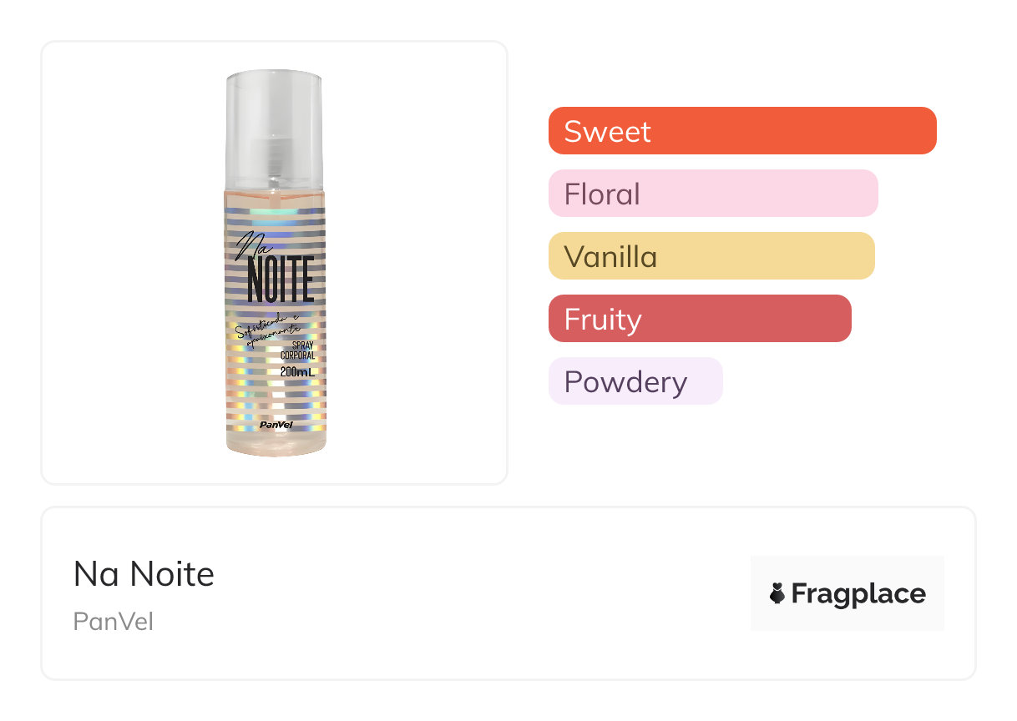Open the Na Noite perfume title
This screenshot has width=1017, height=721.
144,573
